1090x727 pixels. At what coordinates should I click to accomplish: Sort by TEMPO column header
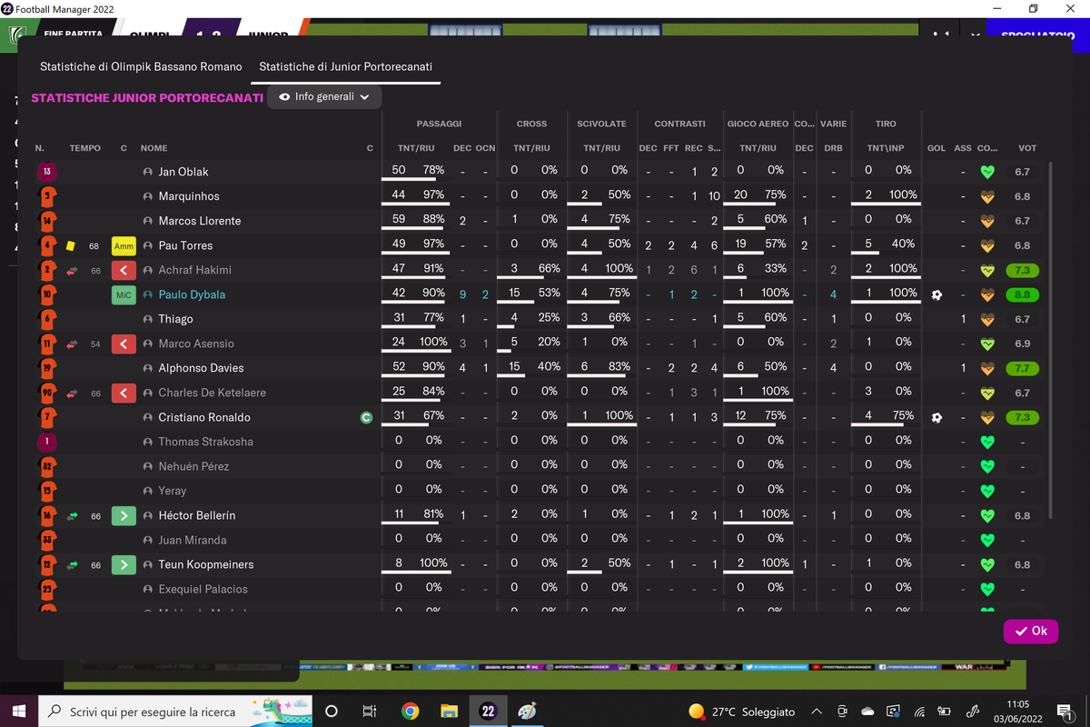click(85, 148)
